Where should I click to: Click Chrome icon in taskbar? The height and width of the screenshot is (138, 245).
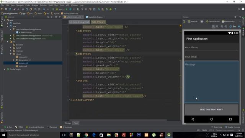[86, 135]
